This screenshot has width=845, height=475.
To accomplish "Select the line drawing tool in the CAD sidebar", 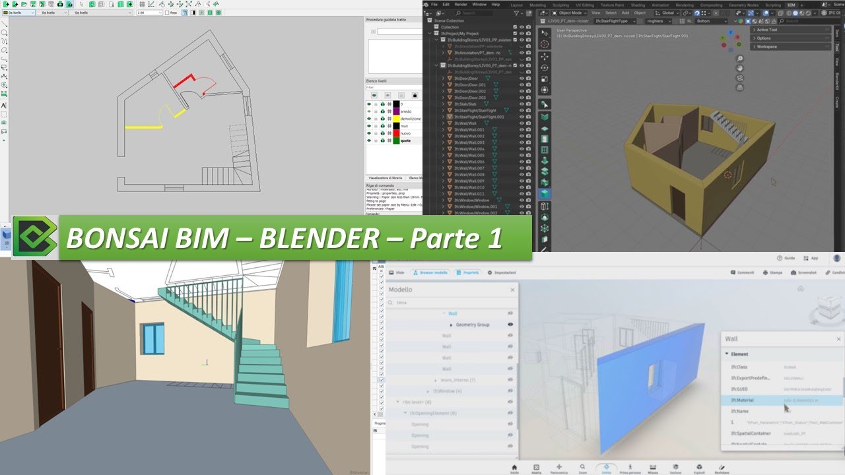I will (4, 24).
